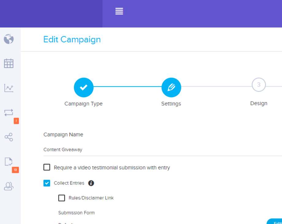Click the hamburger menu icon
The image size is (282, 224).
(x=119, y=11)
